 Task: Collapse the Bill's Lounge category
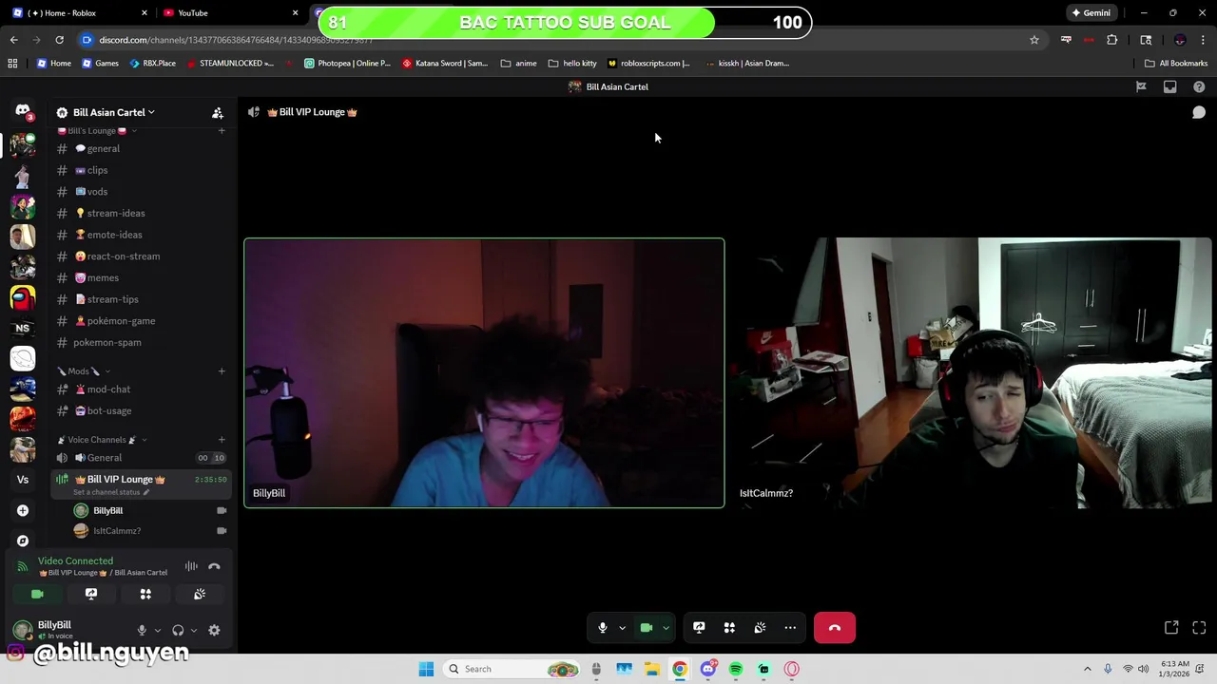(x=95, y=131)
